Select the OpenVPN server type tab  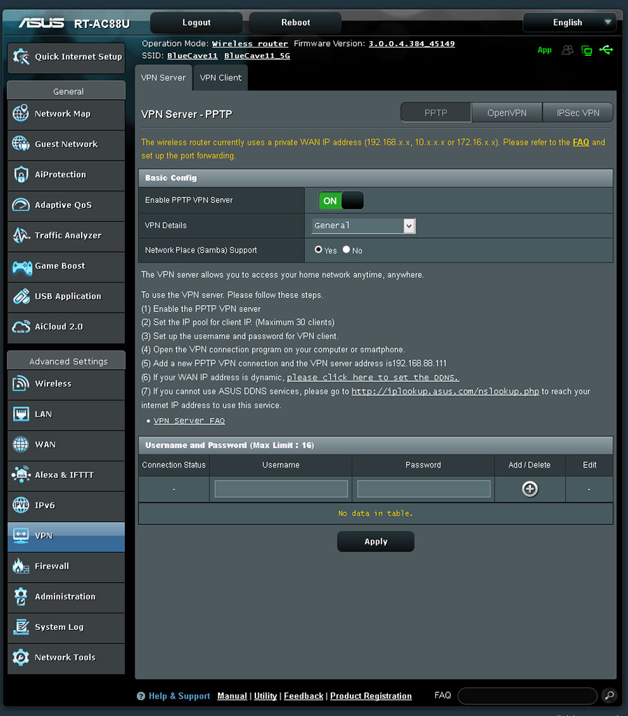[507, 113]
